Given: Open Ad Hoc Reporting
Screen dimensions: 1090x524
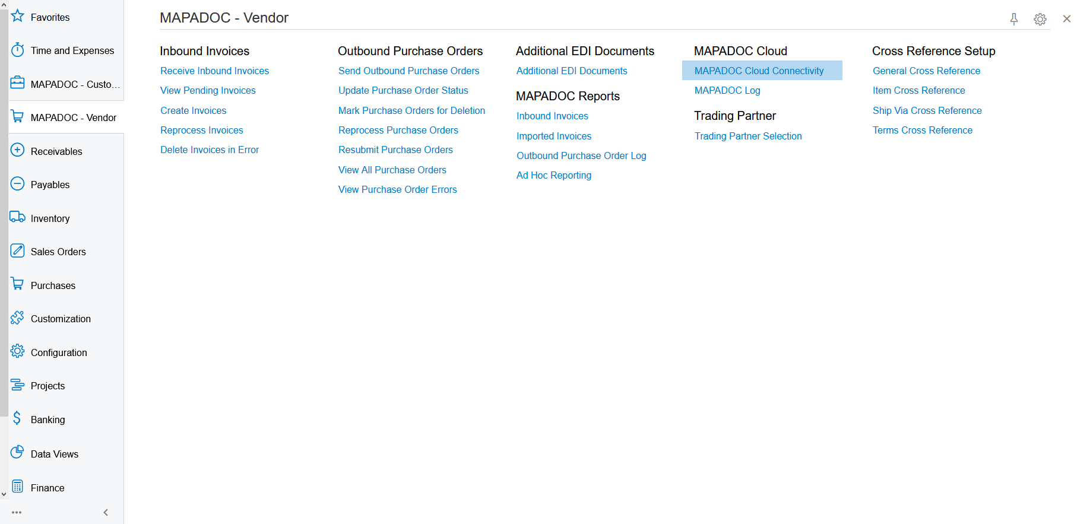Looking at the screenshot, I should click(554, 175).
